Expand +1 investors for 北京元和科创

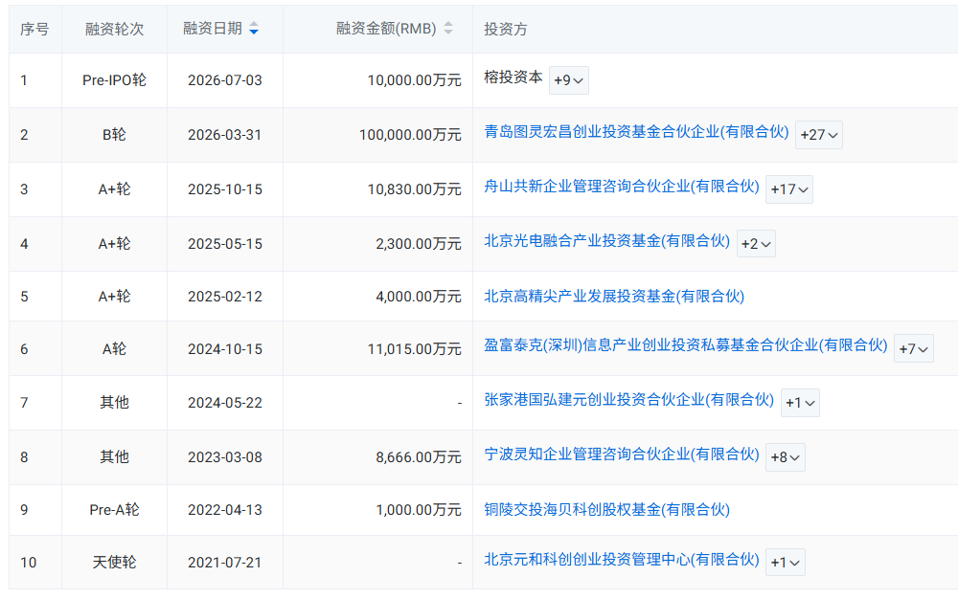[786, 562]
